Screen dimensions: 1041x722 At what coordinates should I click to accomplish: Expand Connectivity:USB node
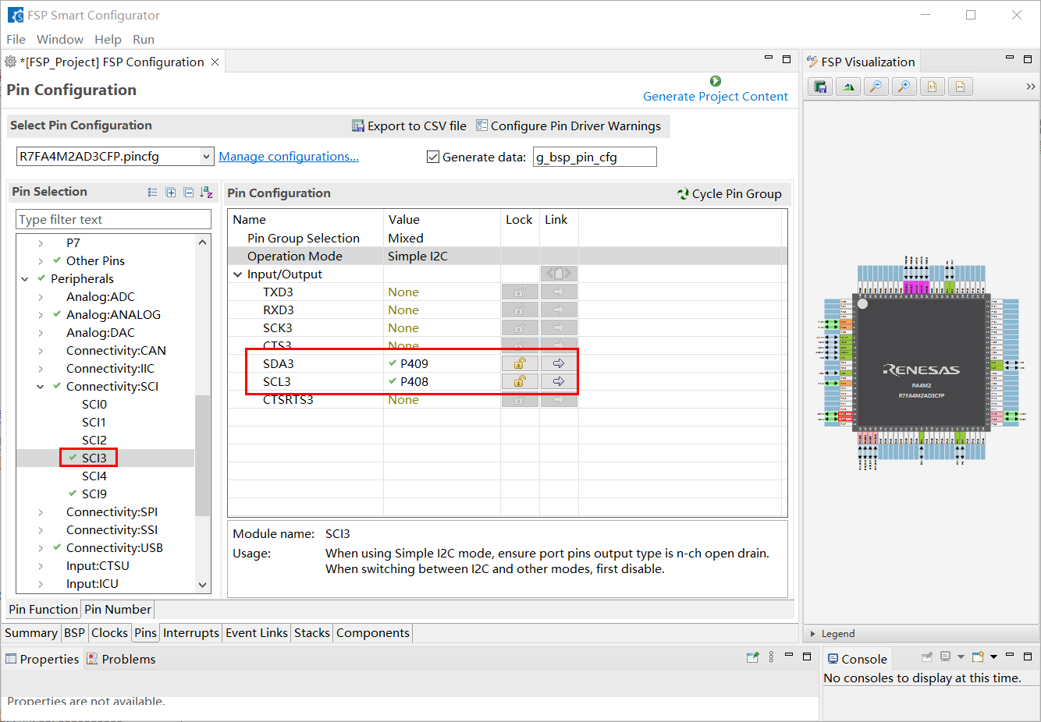pos(41,548)
